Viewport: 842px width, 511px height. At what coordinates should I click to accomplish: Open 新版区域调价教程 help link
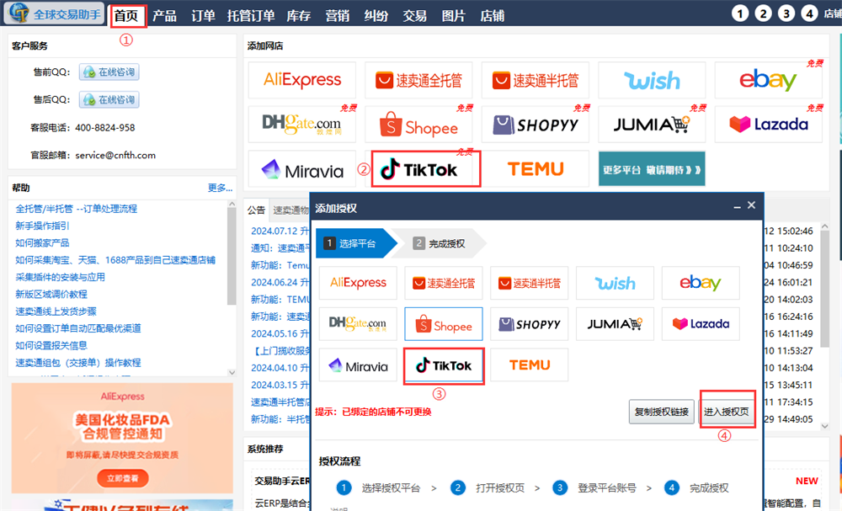(51, 294)
